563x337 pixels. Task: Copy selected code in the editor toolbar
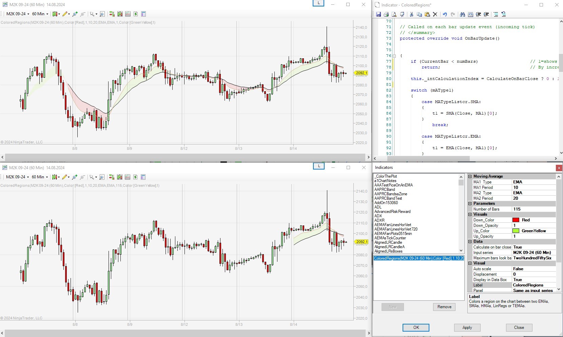click(x=419, y=14)
